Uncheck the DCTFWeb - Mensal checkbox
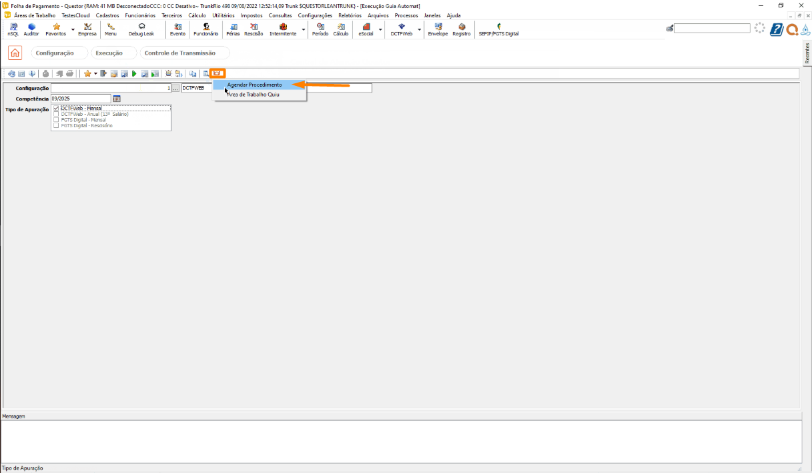The height and width of the screenshot is (473, 812). (x=56, y=108)
